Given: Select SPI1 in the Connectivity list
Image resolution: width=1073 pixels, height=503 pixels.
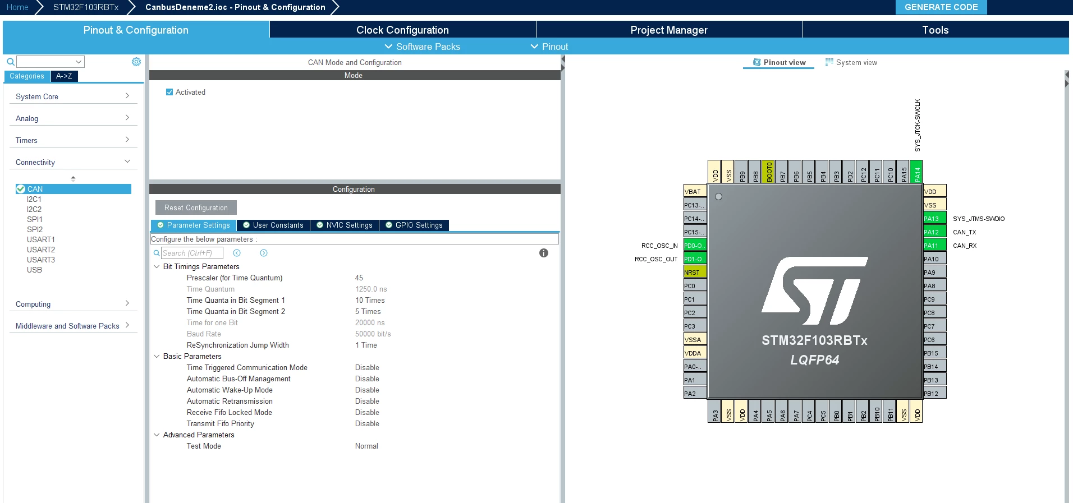Looking at the screenshot, I should point(35,219).
